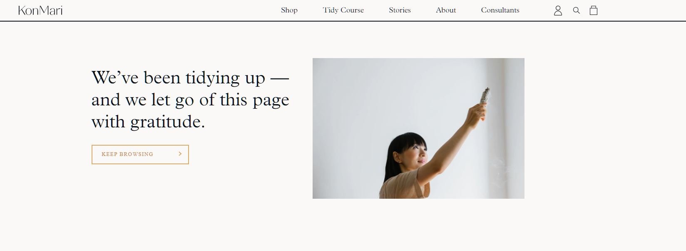
Task: Click the "and we let go" heading line
Action: coord(190,100)
